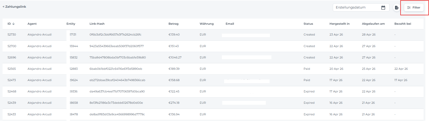Image resolution: width=429 pixels, height=122 pixels.
Task: Click the Erstellungsdatum date field
Action: tap(361, 7)
